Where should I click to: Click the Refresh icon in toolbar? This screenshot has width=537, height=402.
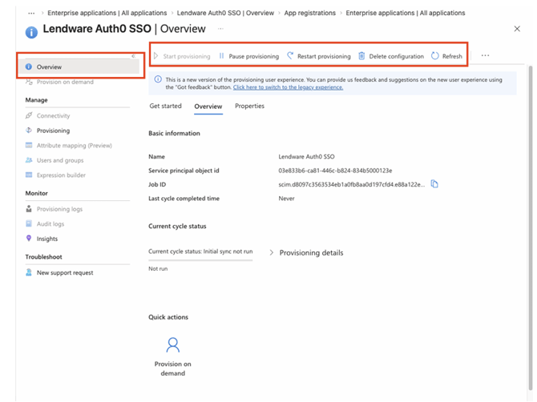click(435, 56)
